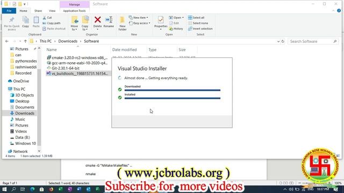Image resolution: width=344 pixels, height=193 pixels.
Task: Open the Application Tools tab
Action: point(74,11)
